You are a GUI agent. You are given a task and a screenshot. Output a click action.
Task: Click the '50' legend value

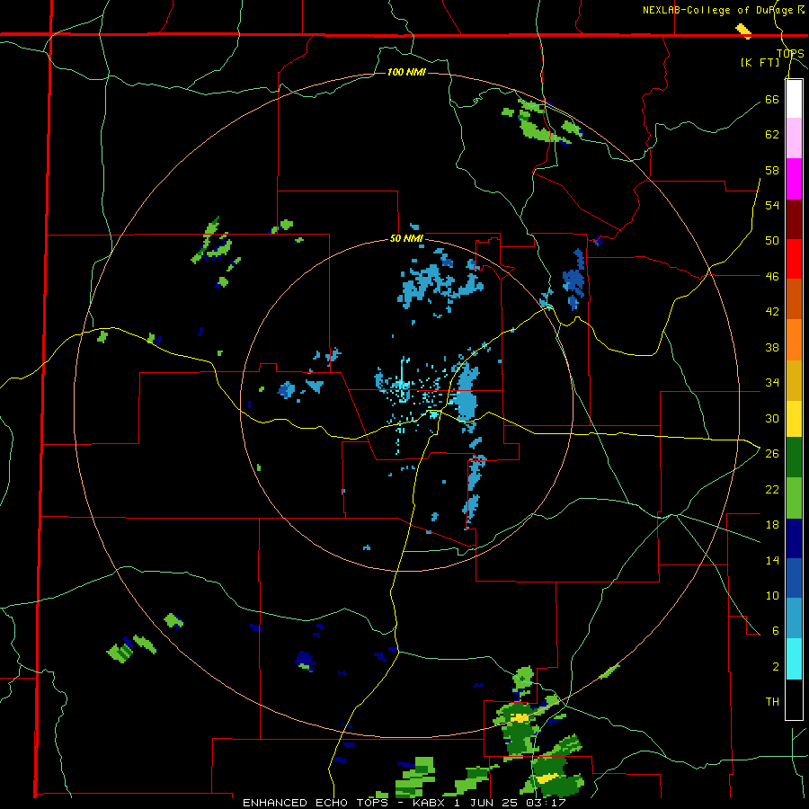click(x=772, y=240)
